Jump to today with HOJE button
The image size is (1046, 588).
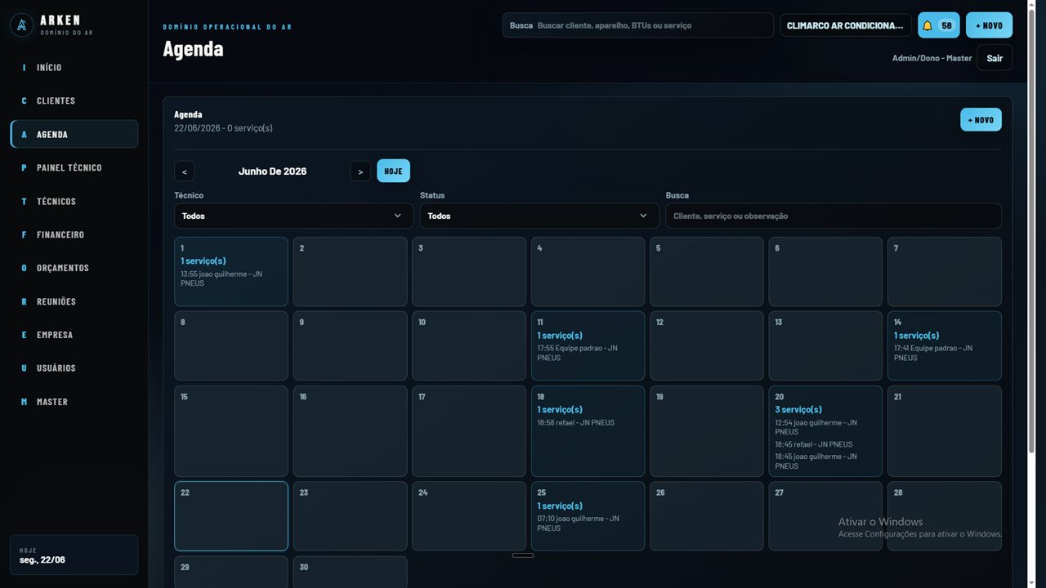click(x=393, y=171)
